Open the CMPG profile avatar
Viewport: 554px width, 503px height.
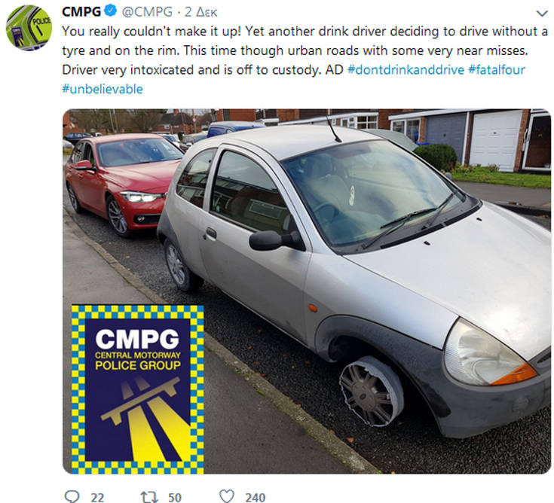[29, 28]
